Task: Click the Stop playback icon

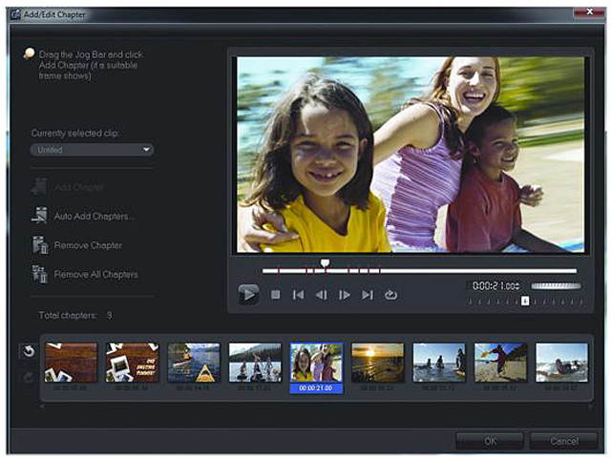Action: click(x=275, y=295)
